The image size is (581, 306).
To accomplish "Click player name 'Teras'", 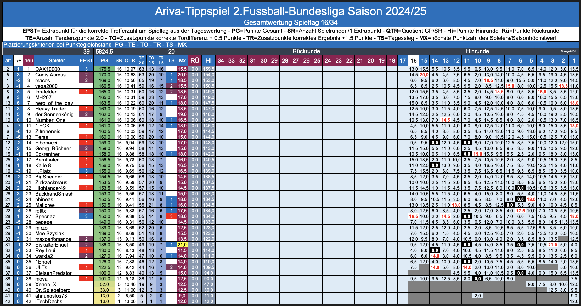I will tap(42, 137).
